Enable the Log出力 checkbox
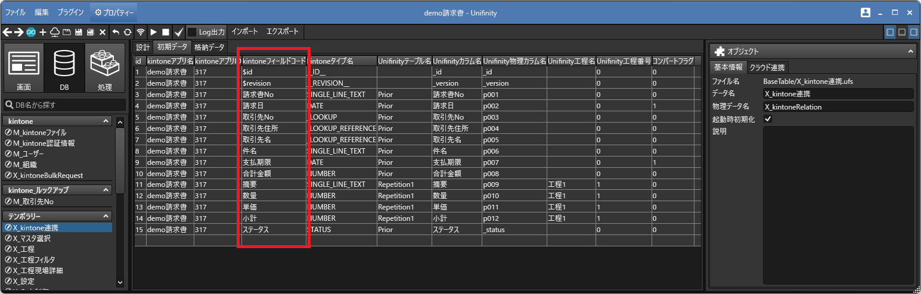921x294 pixels. coord(192,32)
